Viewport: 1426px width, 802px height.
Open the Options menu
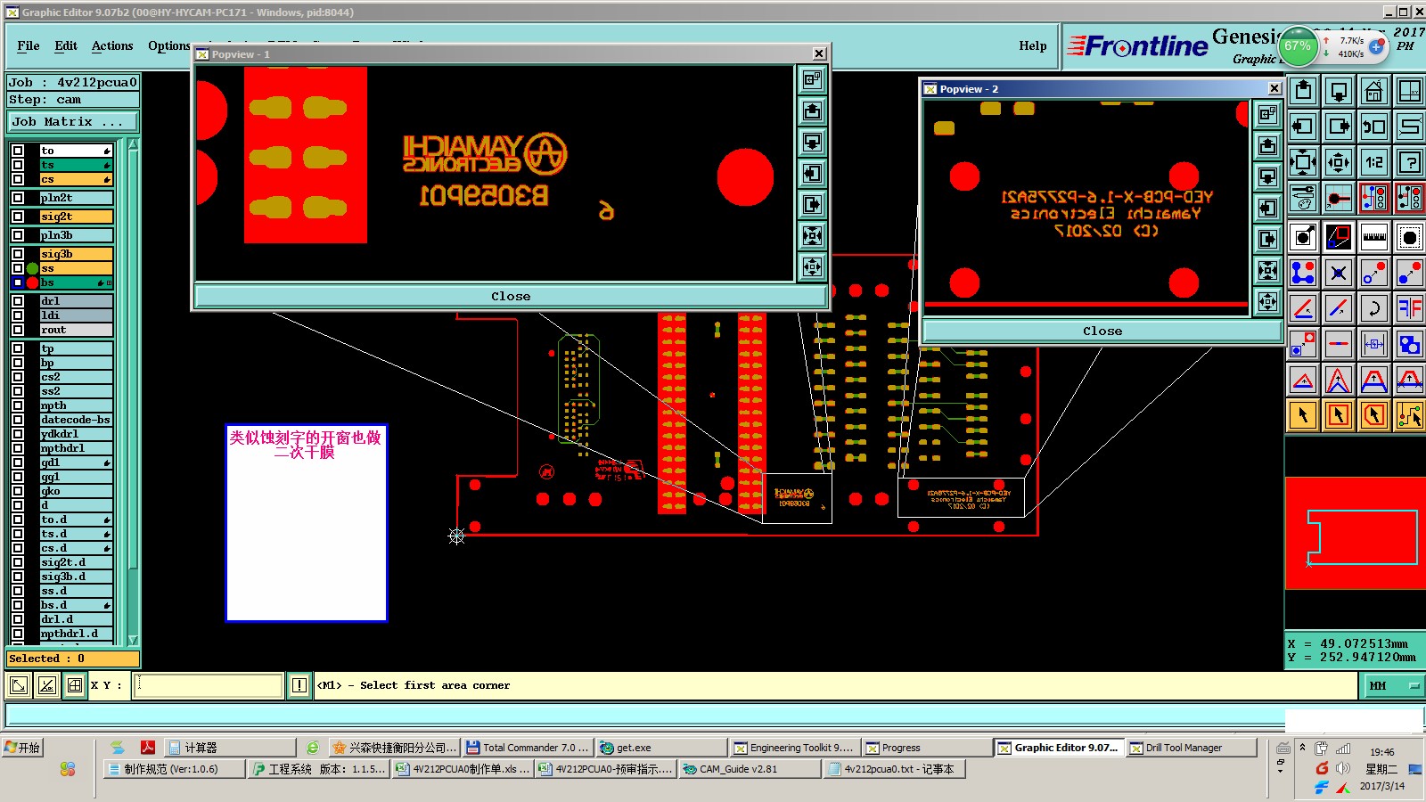pos(169,45)
